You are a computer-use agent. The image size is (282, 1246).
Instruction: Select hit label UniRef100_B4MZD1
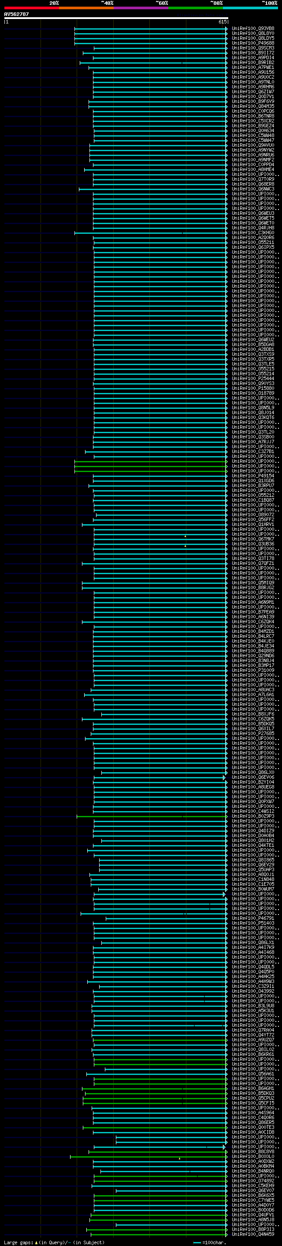pyautogui.click(x=253, y=631)
